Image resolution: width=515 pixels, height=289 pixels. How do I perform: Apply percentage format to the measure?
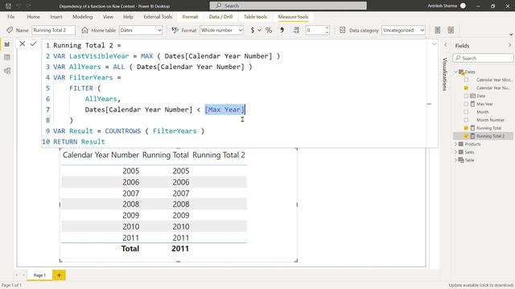click(269, 31)
